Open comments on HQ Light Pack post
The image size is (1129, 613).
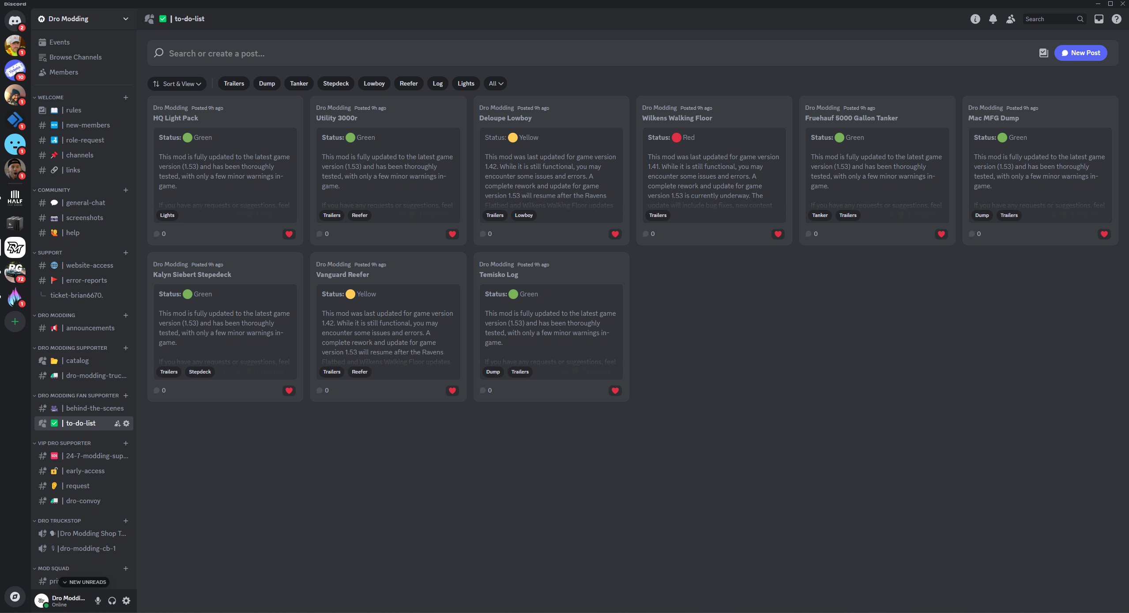(x=160, y=234)
